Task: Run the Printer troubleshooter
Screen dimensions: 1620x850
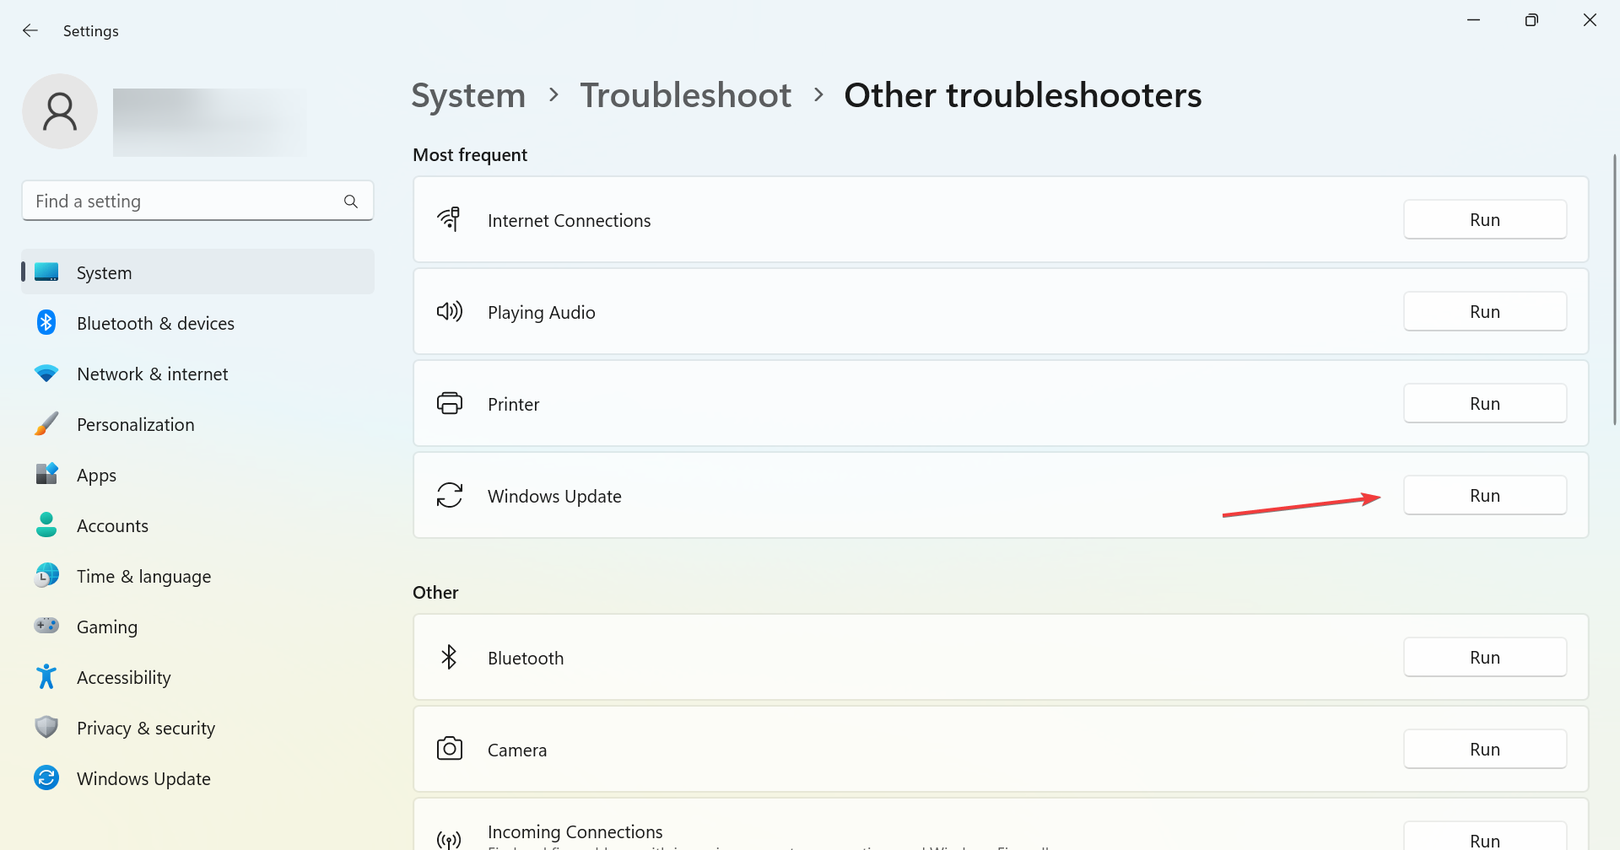Action: click(1485, 403)
